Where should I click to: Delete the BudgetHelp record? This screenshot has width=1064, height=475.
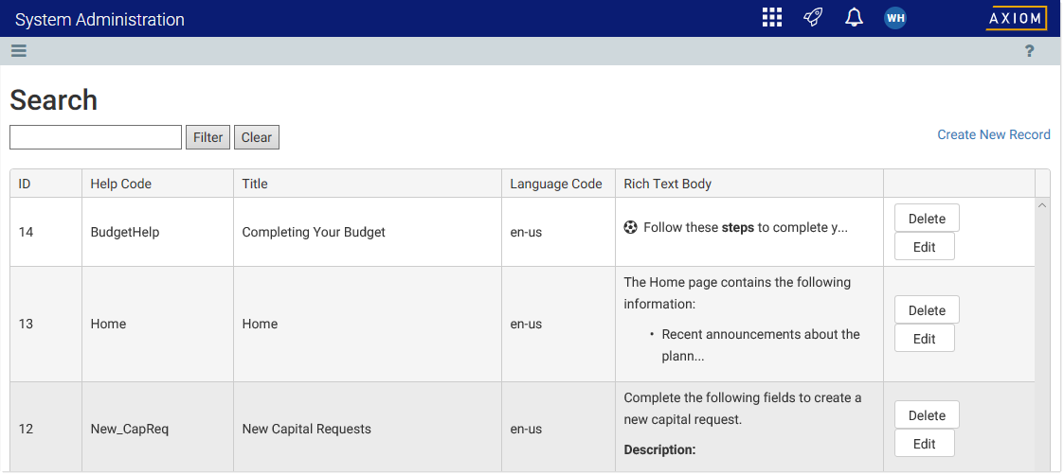[x=927, y=219]
